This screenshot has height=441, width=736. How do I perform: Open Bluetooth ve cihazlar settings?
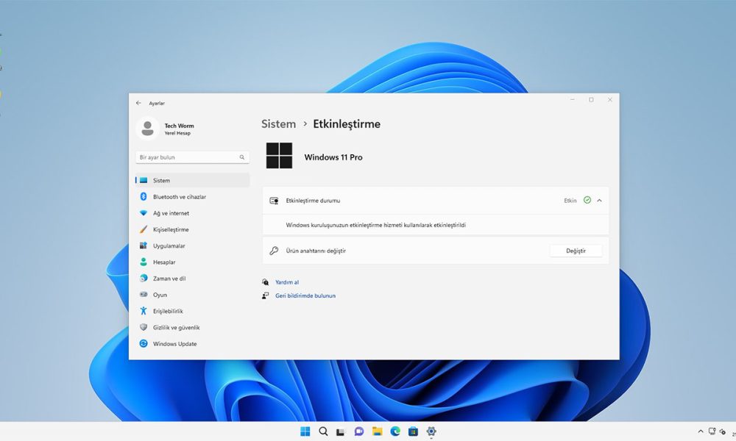coord(179,197)
